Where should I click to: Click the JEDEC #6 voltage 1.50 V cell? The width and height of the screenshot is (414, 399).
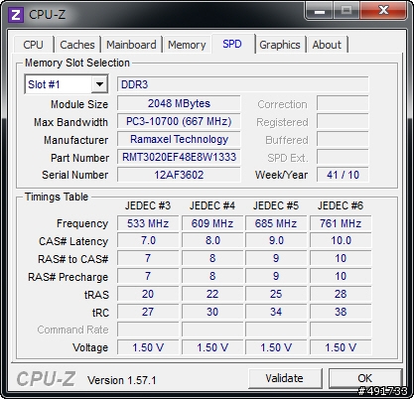click(x=341, y=347)
